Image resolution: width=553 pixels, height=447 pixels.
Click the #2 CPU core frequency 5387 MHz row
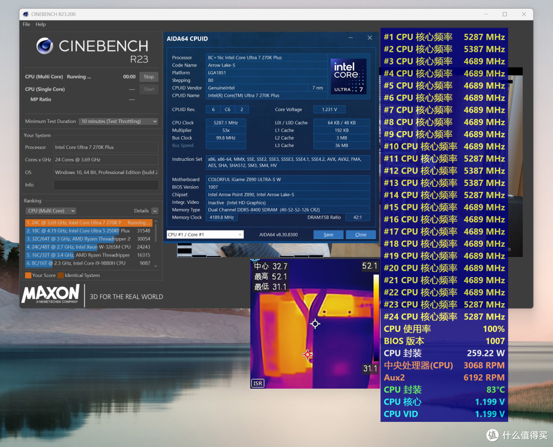pyautogui.click(x=444, y=49)
